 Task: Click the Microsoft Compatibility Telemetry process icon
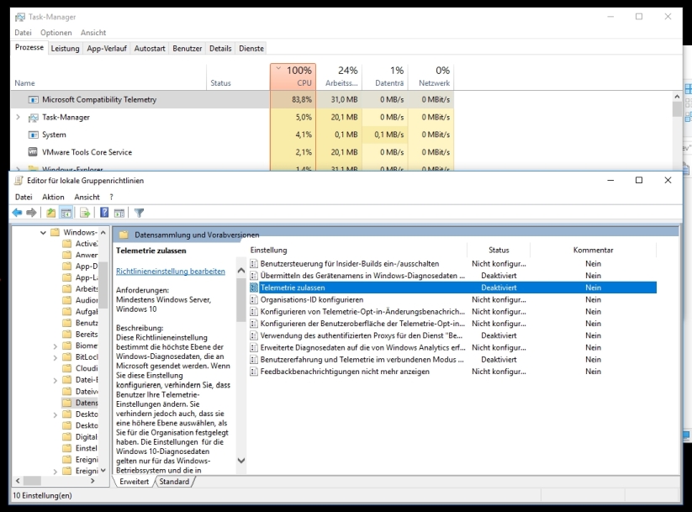[x=33, y=100]
